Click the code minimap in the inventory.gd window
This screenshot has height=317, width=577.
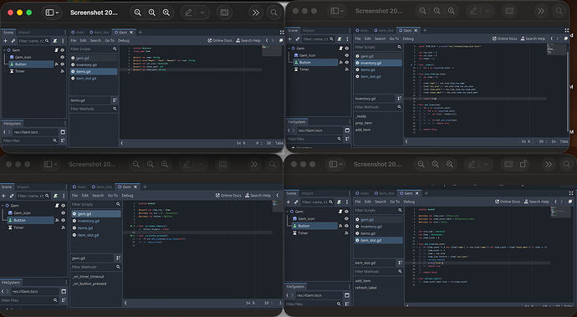point(556,49)
